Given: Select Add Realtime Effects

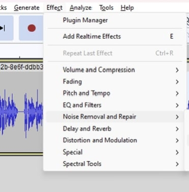Looking at the screenshot, I should pyautogui.click(x=115, y=37).
